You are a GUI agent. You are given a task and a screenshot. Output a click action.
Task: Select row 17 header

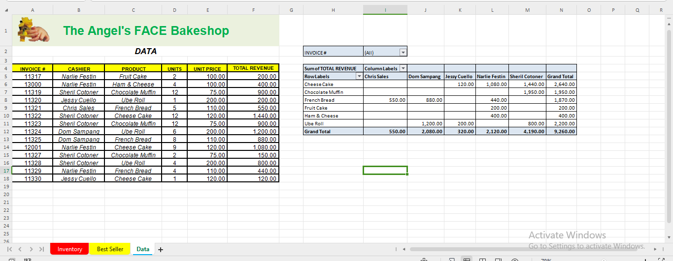6,171
